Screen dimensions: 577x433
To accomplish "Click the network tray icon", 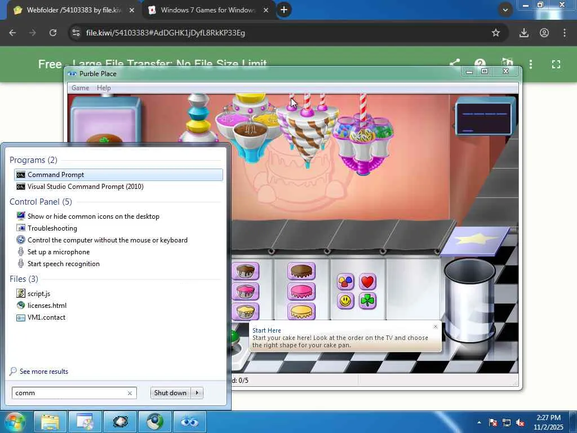I will click(507, 422).
